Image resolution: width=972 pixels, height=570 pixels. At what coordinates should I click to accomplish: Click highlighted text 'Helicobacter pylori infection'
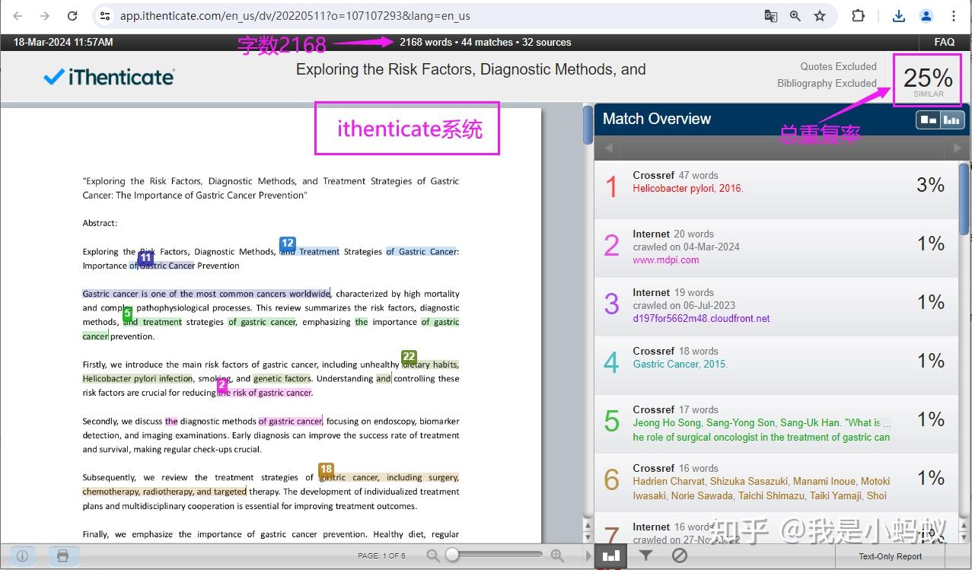point(138,378)
